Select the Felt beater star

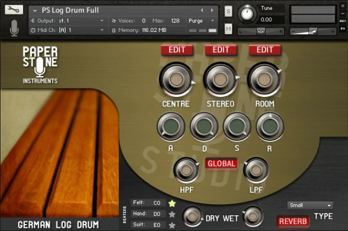(x=172, y=203)
